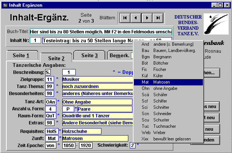Screen dimensions: 232x153
Task: Open Tanz-Art 'Ohne Angabe' combo field
Action: [97, 102]
